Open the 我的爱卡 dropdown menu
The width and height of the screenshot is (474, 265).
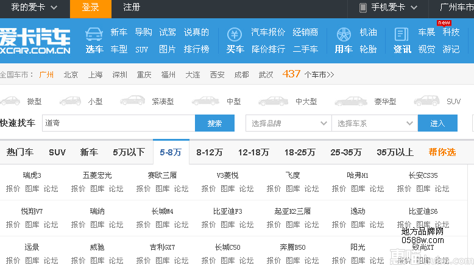(34, 7)
